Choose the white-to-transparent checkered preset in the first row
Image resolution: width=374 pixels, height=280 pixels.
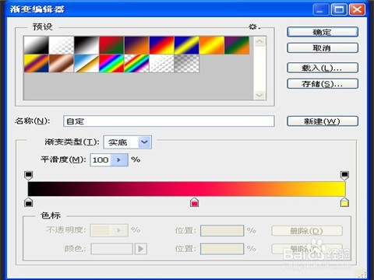tap(62, 45)
